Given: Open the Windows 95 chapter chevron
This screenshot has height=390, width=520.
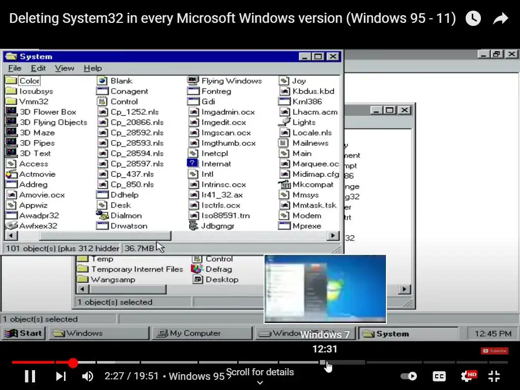Looking at the screenshot, I should 229,376.
